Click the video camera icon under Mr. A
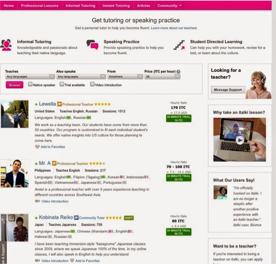 pos(37,201)
